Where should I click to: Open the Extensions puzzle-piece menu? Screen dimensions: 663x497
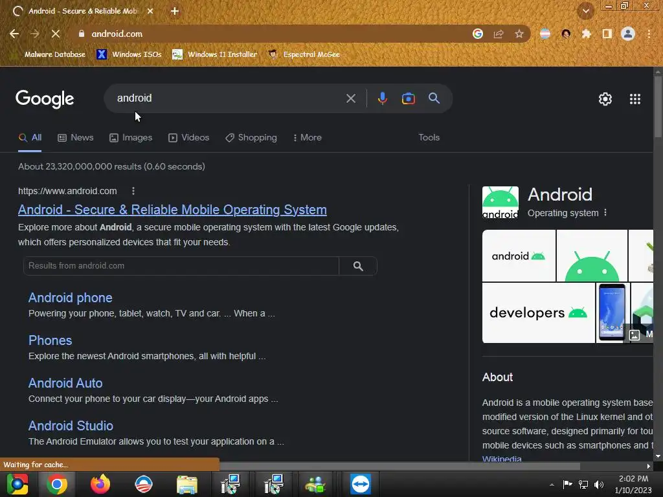click(x=586, y=34)
